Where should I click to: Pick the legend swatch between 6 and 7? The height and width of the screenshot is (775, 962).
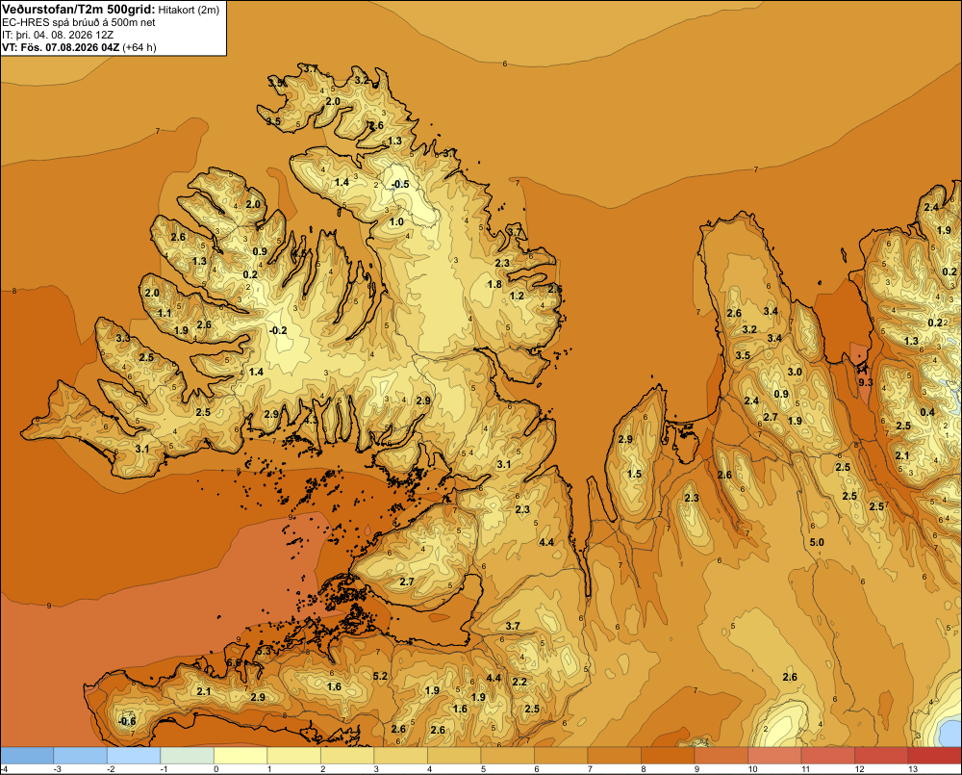561,756
